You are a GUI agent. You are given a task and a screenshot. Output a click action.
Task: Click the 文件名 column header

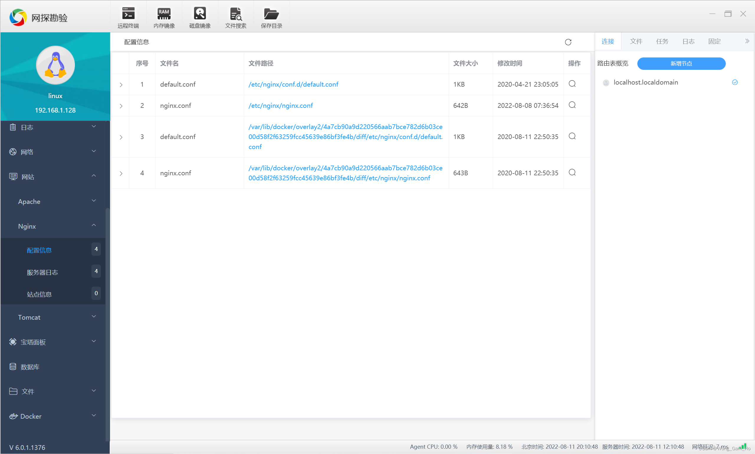click(169, 63)
